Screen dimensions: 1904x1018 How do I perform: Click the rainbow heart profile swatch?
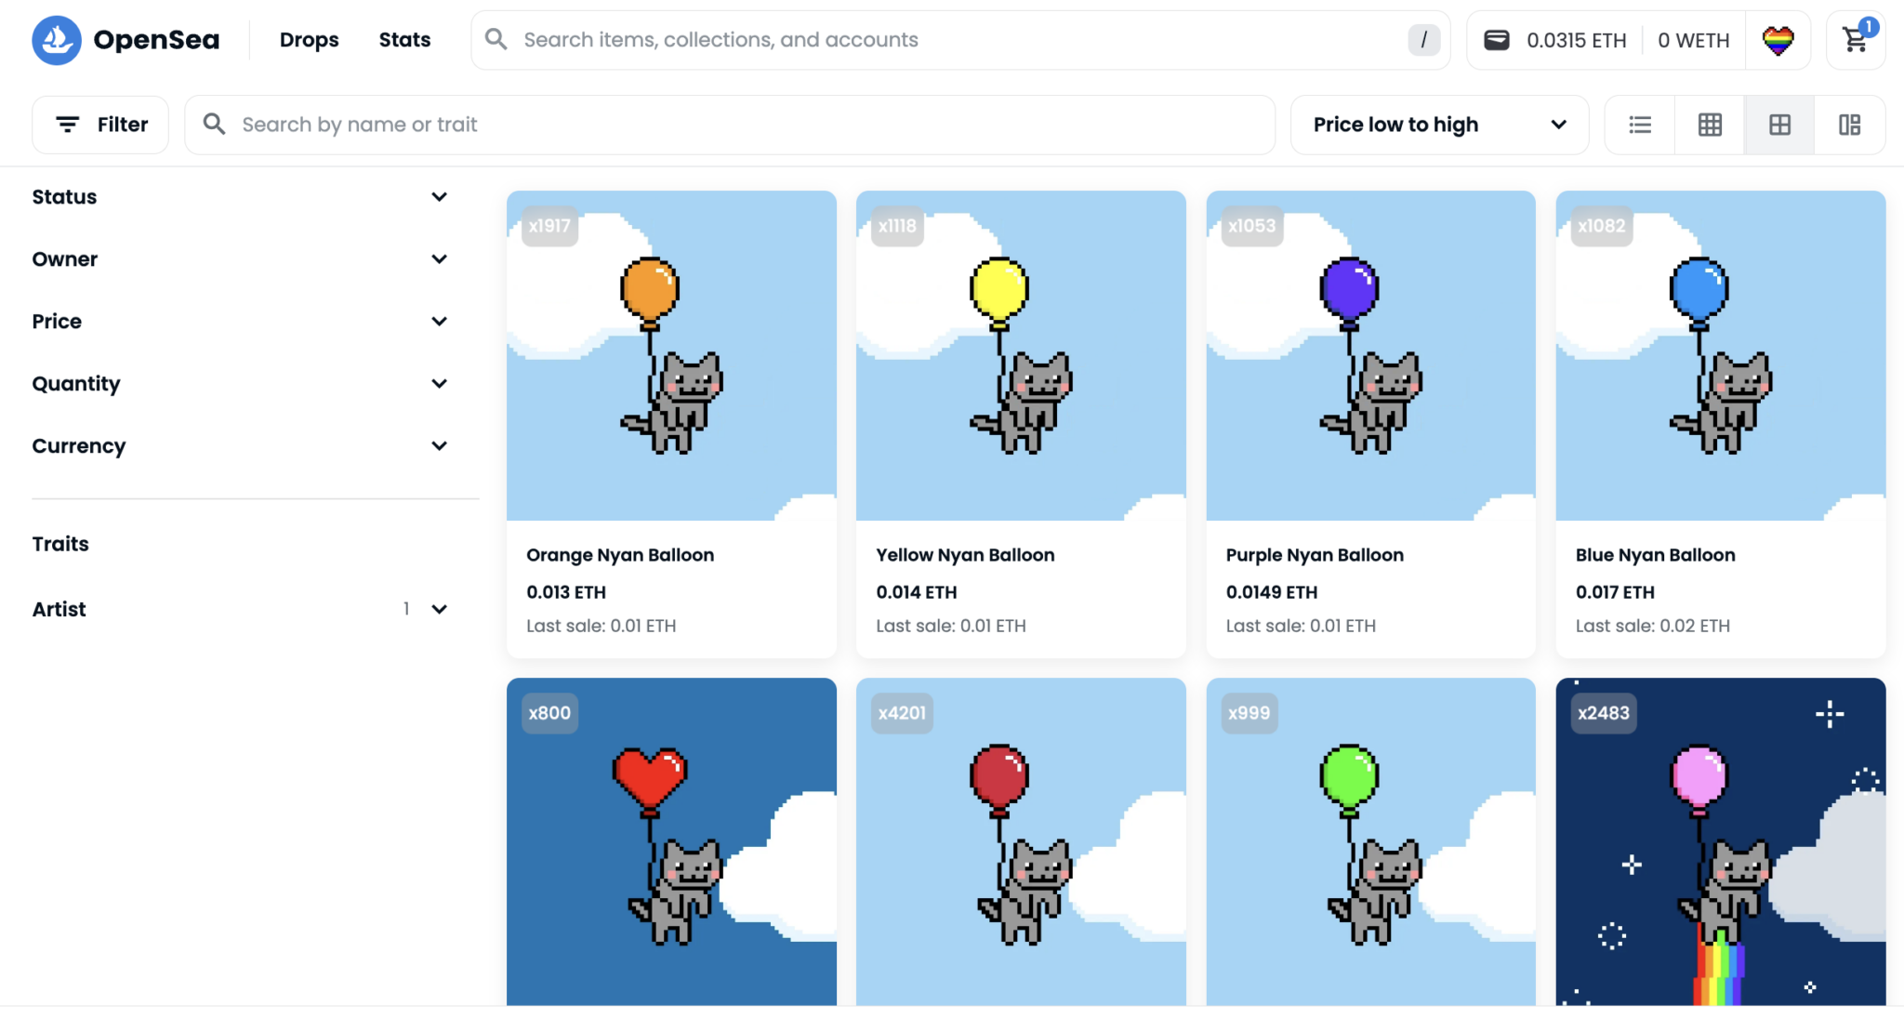point(1778,40)
